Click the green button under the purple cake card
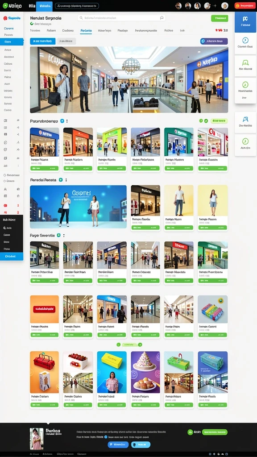This screenshot has width=257, height=457. click(x=145, y=405)
